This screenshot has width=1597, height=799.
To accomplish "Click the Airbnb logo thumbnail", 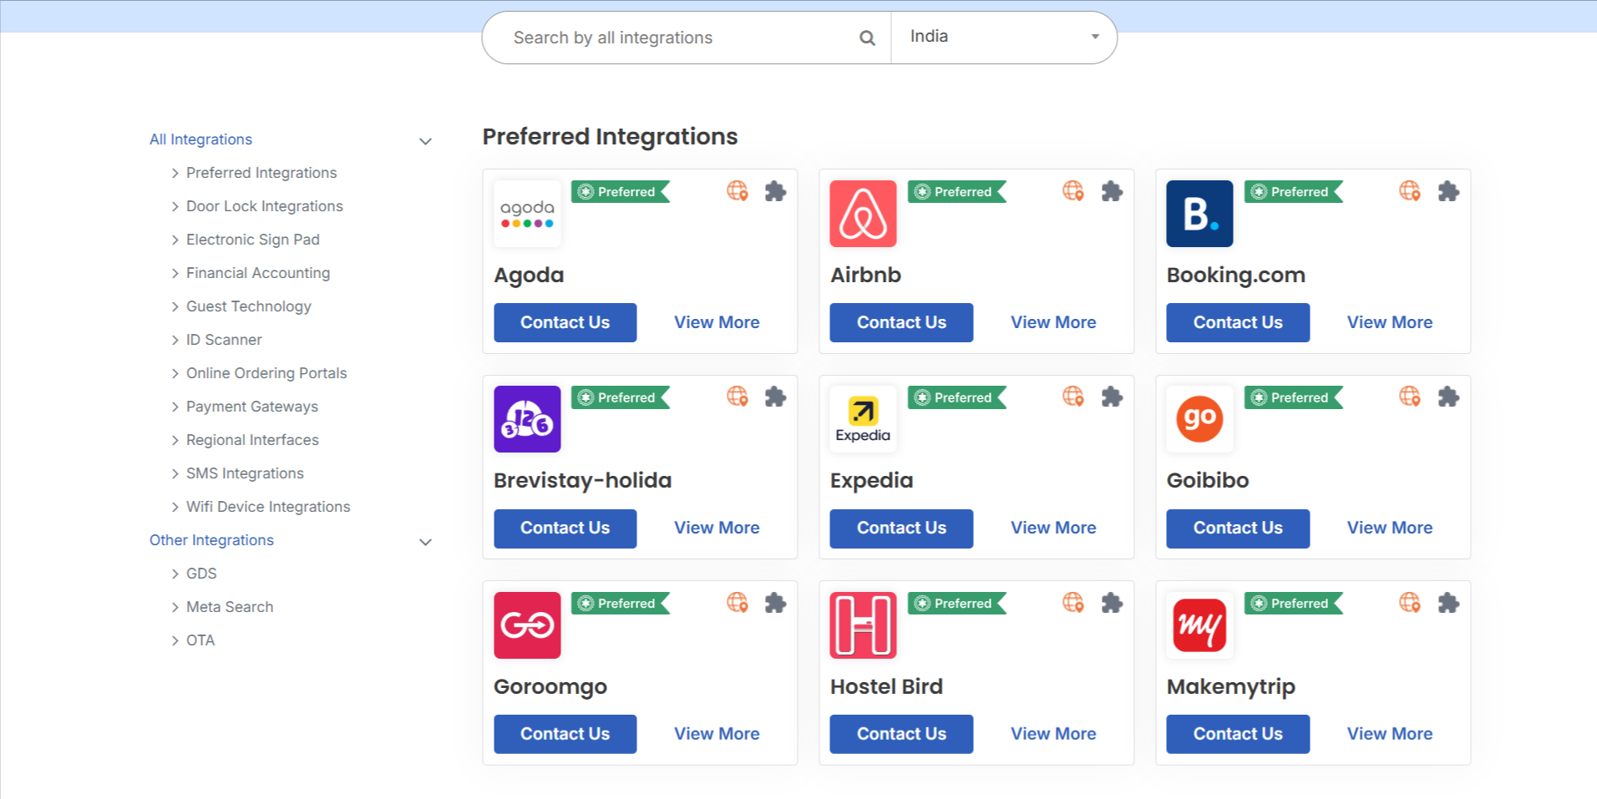I will point(863,214).
